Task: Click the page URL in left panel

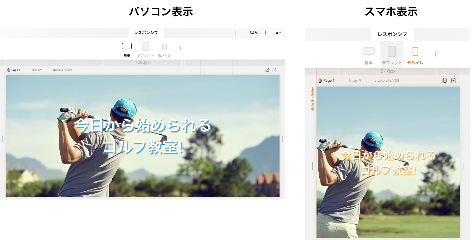Action: [52, 70]
